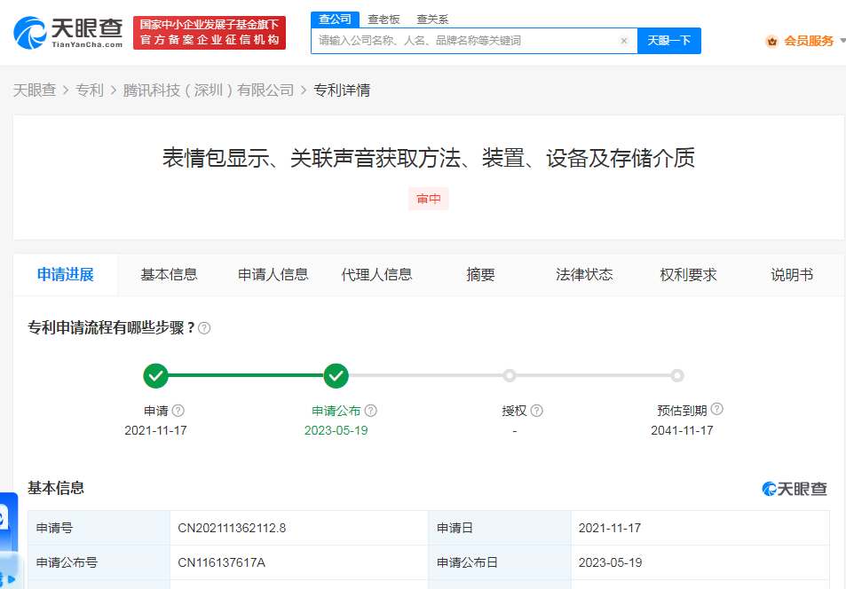Click the 申请 green checkmark step
Viewport: 846px width, 589px height.
tap(156, 375)
